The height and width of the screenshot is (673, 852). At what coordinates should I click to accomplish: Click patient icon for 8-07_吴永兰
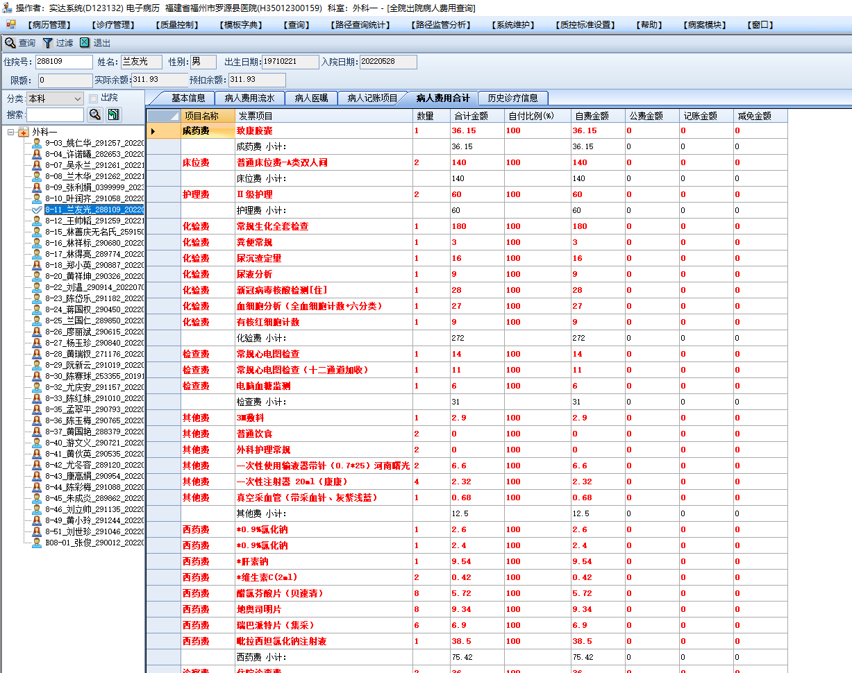pyautogui.click(x=37, y=165)
